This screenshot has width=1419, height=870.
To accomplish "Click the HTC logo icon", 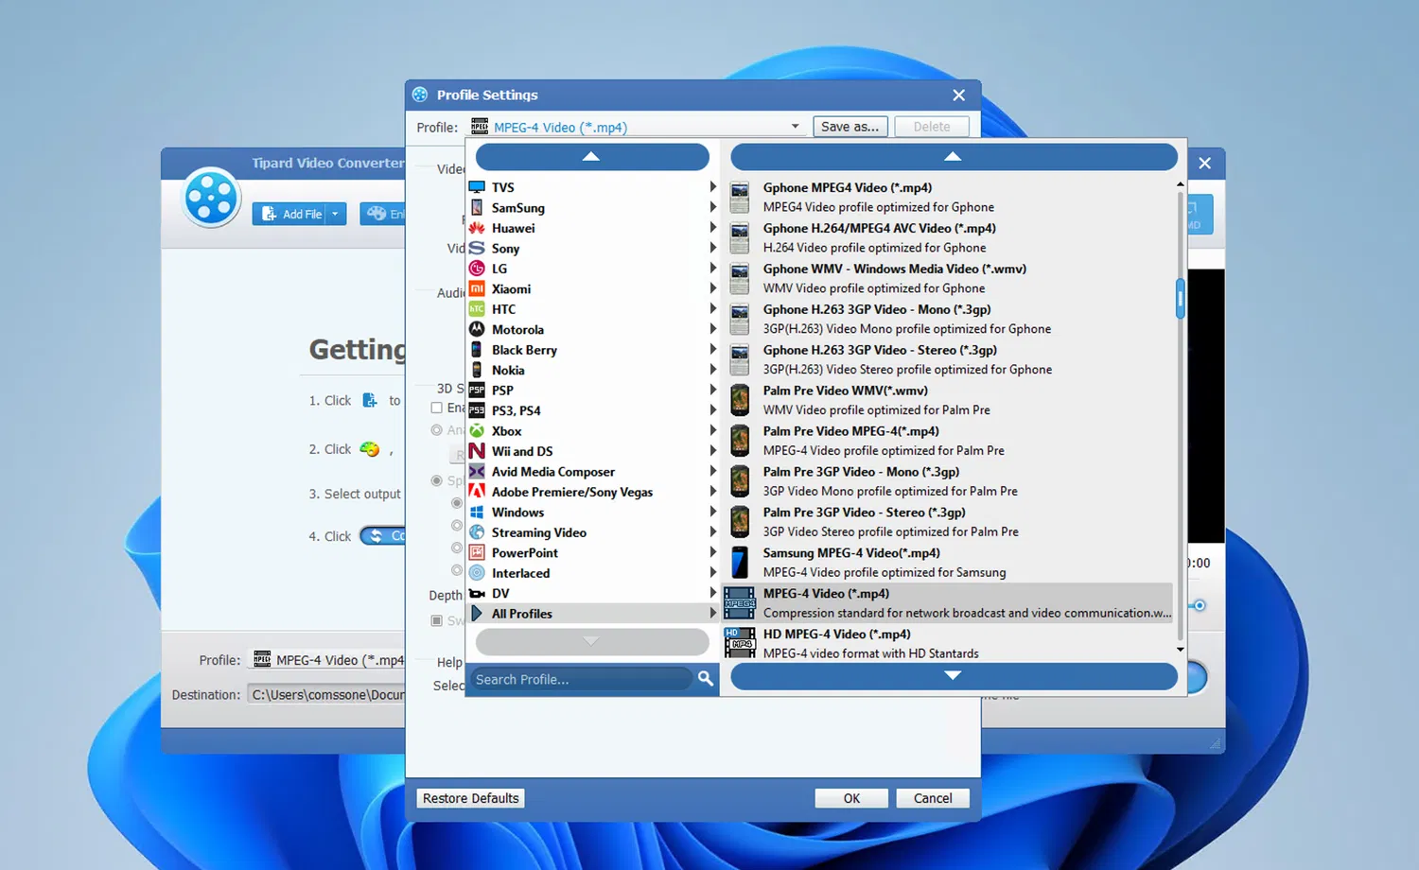I will 477,309.
